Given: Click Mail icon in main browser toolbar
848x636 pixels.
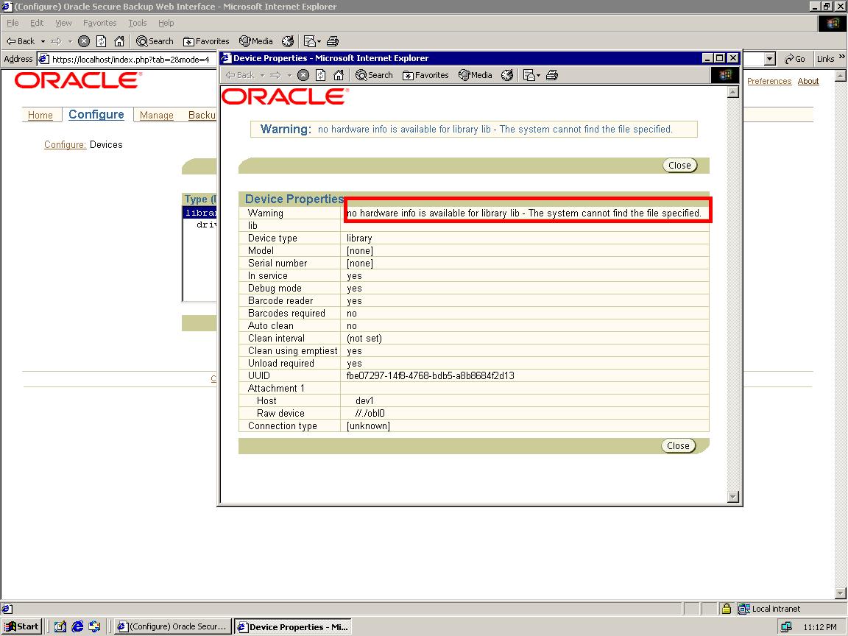Looking at the screenshot, I should tap(309, 41).
